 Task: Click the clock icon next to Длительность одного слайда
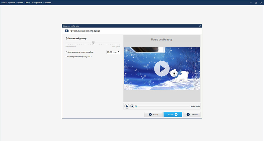tap(66, 52)
